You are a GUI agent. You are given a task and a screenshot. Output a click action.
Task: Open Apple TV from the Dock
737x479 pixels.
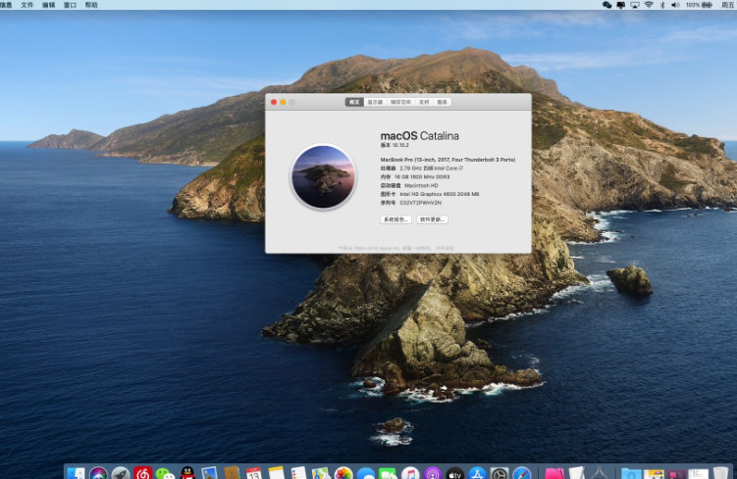(x=454, y=473)
